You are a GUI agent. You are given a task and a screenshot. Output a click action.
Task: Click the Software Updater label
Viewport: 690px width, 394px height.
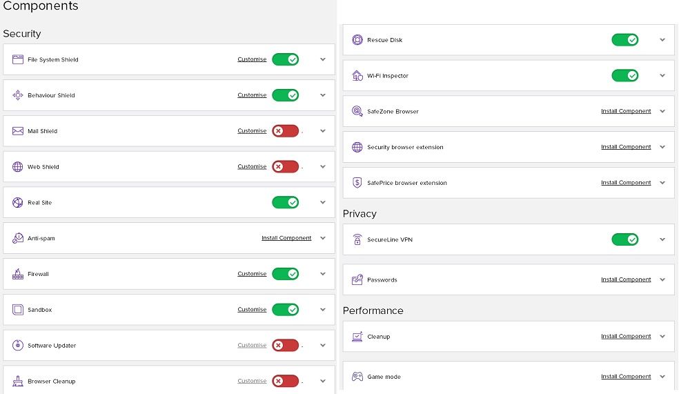point(52,346)
